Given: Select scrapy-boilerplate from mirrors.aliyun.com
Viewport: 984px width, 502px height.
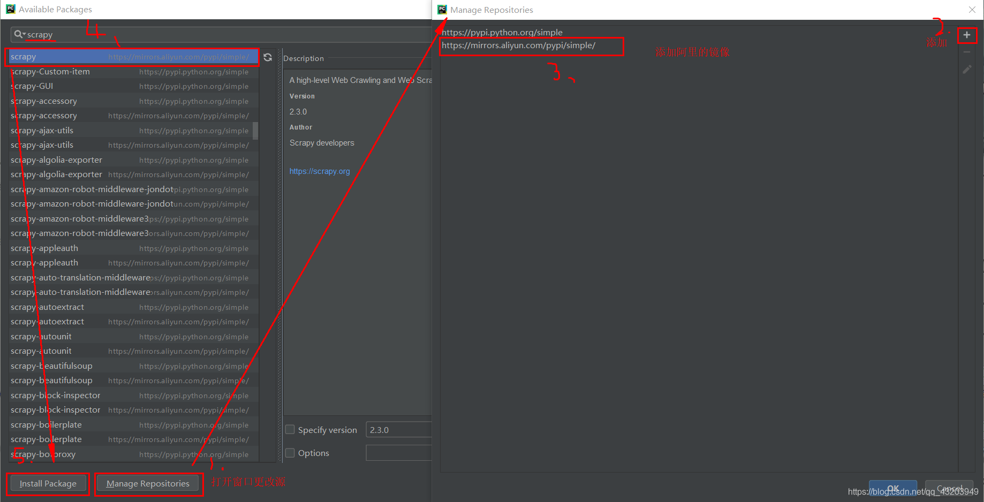Looking at the screenshot, I should [x=134, y=439].
